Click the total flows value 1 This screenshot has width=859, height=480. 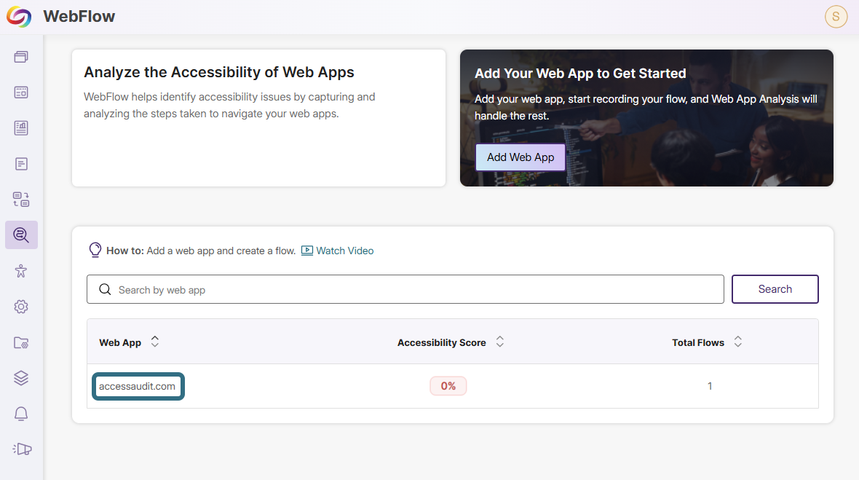click(x=710, y=386)
